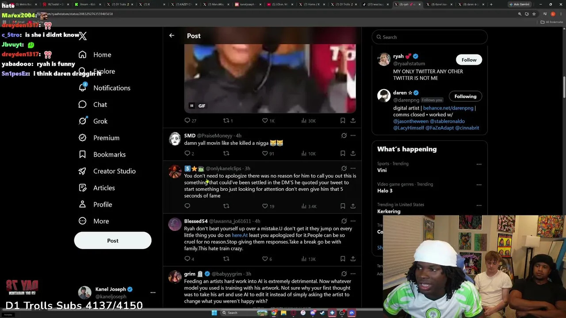This screenshot has height=318, width=566.
Task: Open File Explorer from the taskbar
Action: [x=283, y=313]
